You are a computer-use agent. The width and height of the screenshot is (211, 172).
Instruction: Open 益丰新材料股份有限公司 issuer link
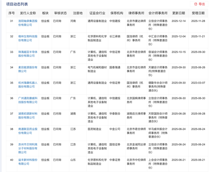28,162
